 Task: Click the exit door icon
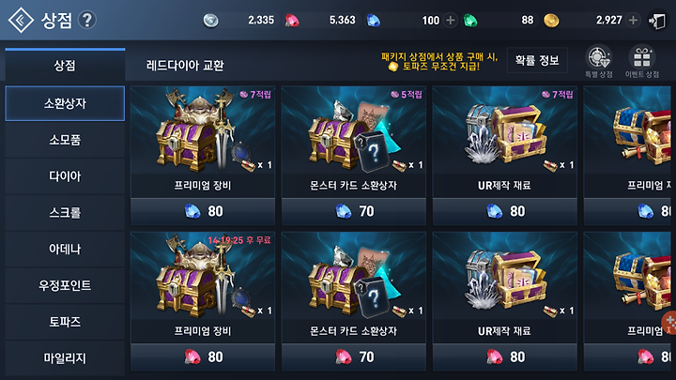pos(657,21)
